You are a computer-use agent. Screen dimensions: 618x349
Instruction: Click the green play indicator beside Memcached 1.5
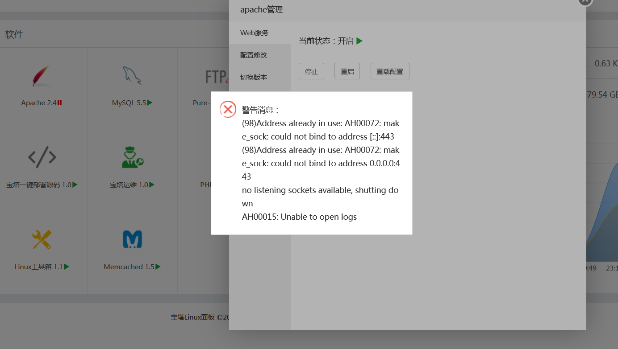tap(158, 267)
